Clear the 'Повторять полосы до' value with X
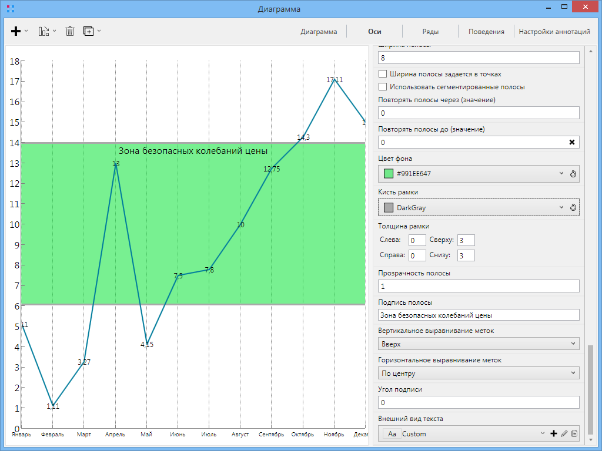 572,142
